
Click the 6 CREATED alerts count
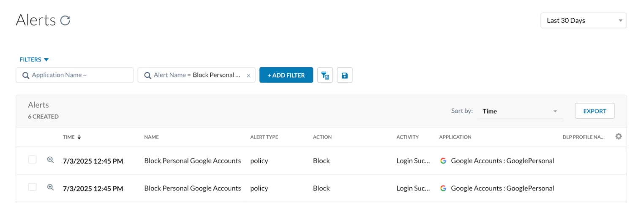tap(43, 117)
